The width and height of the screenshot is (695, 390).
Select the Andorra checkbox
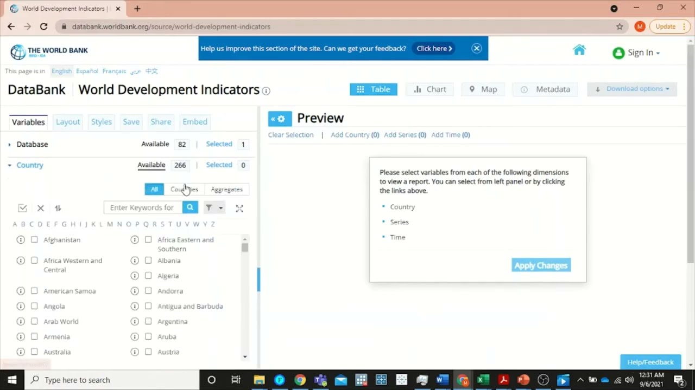(x=148, y=291)
